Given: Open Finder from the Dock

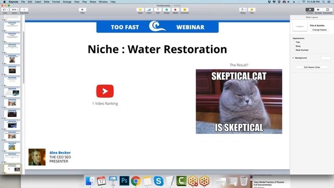Looking at the screenshot, I should tap(90, 181).
